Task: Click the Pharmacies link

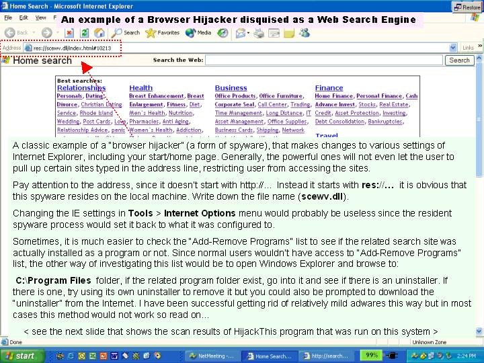Action: coord(144,122)
